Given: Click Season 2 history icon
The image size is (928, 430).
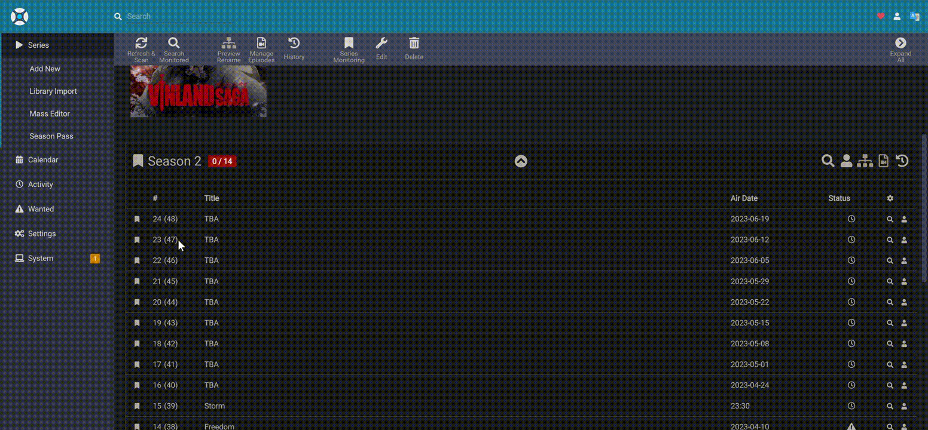Looking at the screenshot, I should pyautogui.click(x=902, y=161).
